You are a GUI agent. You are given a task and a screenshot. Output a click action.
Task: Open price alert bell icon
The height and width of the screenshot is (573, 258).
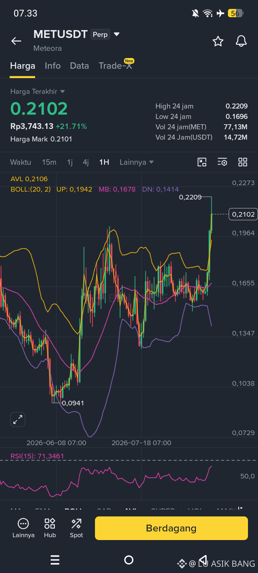pyautogui.click(x=241, y=41)
